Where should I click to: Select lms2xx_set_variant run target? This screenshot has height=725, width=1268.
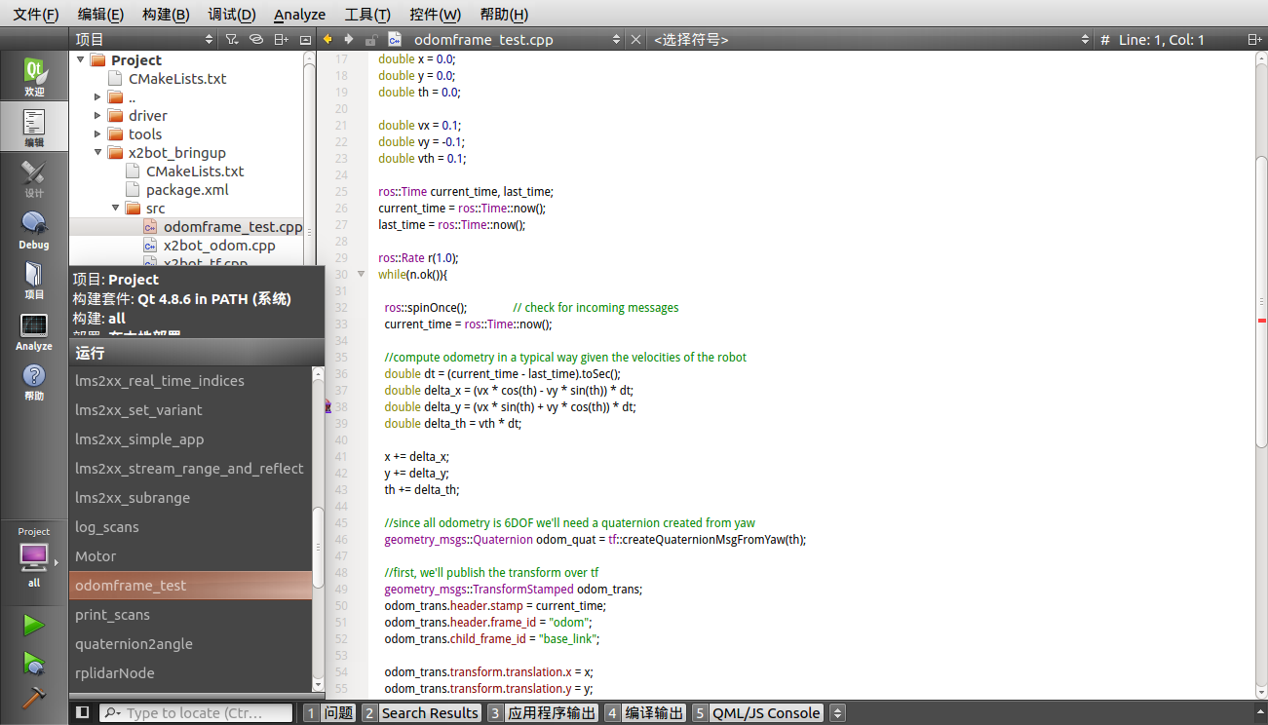tap(191, 409)
